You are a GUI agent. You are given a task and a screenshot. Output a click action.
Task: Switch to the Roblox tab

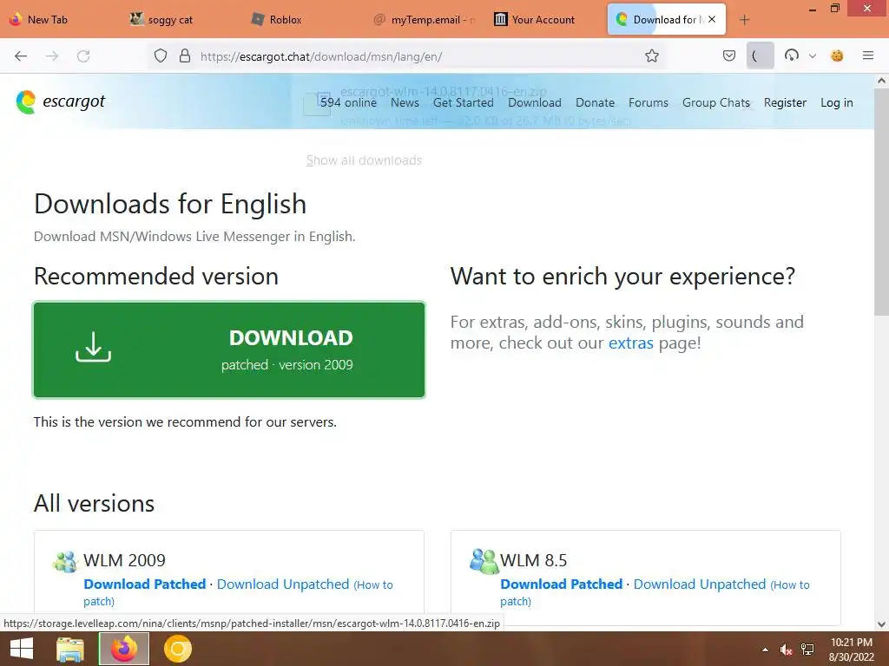pyautogui.click(x=303, y=19)
